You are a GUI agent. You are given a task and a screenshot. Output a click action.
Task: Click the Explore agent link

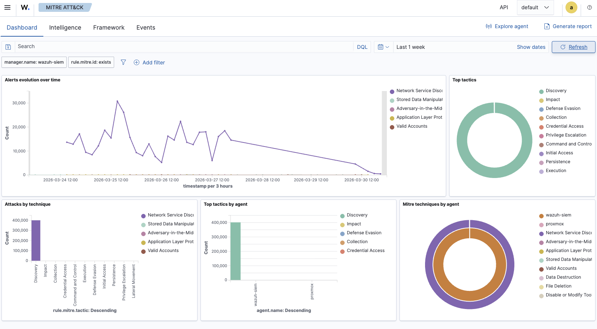point(511,26)
